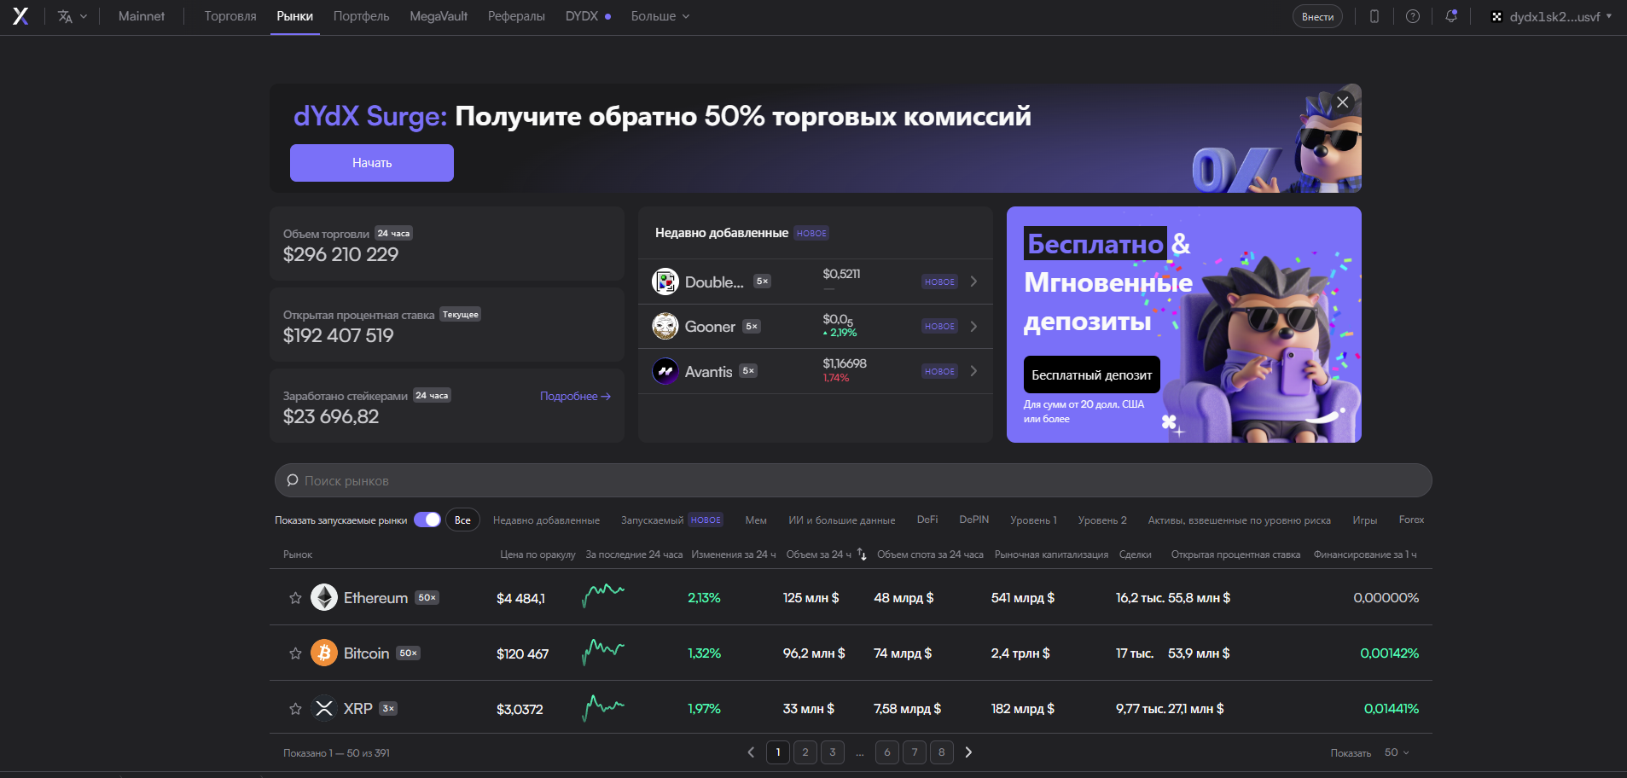This screenshot has width=1627, height=778.
Task: Click the dYdX logo icon
Action: point(20,16)
